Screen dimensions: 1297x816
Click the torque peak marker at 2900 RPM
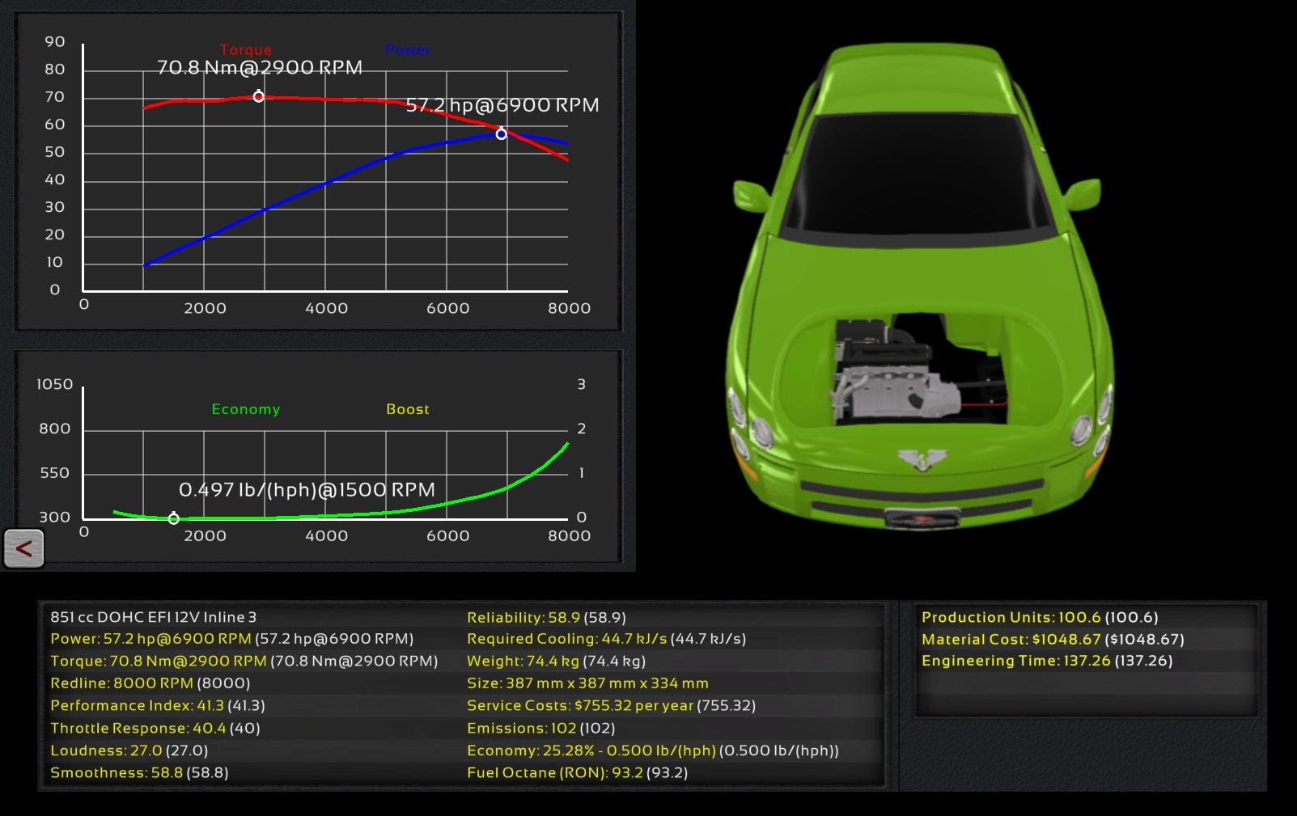pyautogui.click(x=258, y=96)
